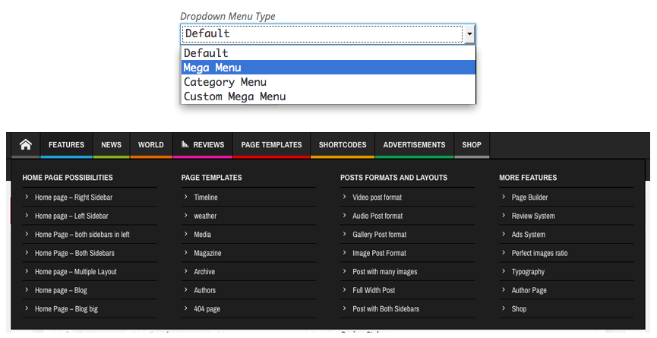Image resolution: width=657 pixels, height=338 pixels.
Task: Open the News menu item
Action: coord(111,145)
